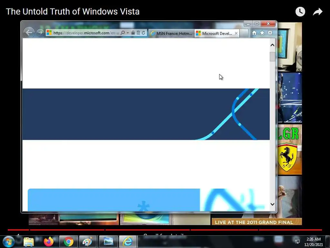Screen dimensions: 330x248
Task: Click the dark blue hero banner on page
Action: [x=146, y=114]
